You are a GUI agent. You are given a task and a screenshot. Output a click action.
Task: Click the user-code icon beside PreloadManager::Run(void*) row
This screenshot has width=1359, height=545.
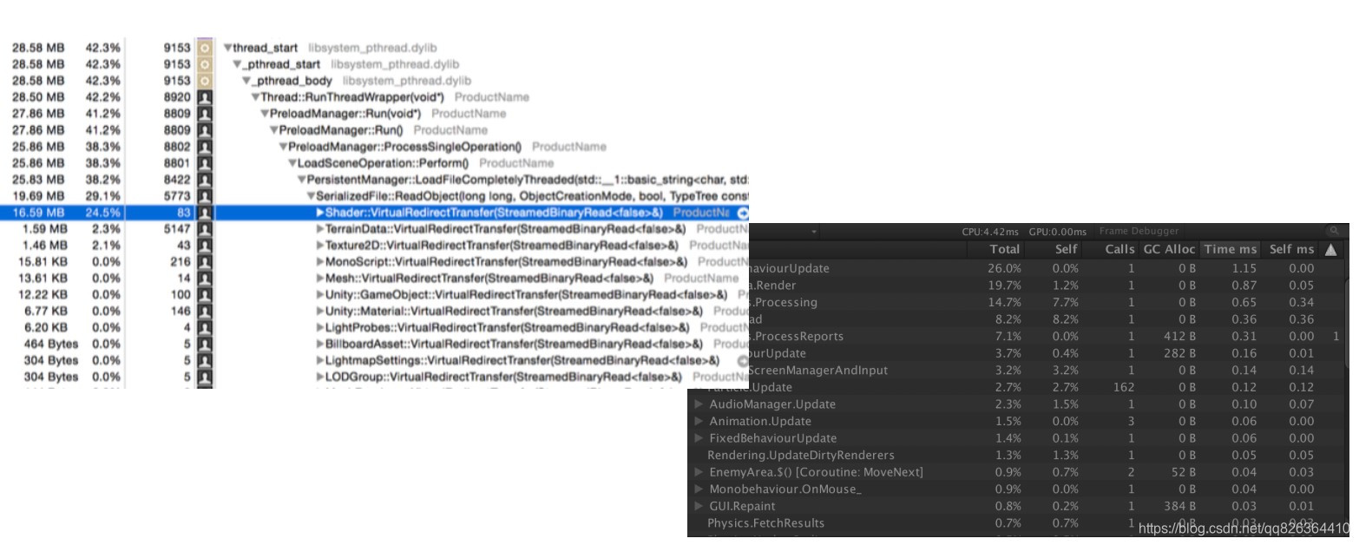pos(205,114)
